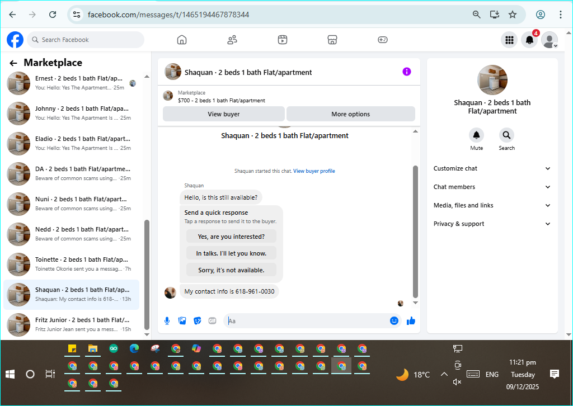The image size is (573, 406).
Task: Open Toinette conversation in the chat list
Action: click(72, 265)
